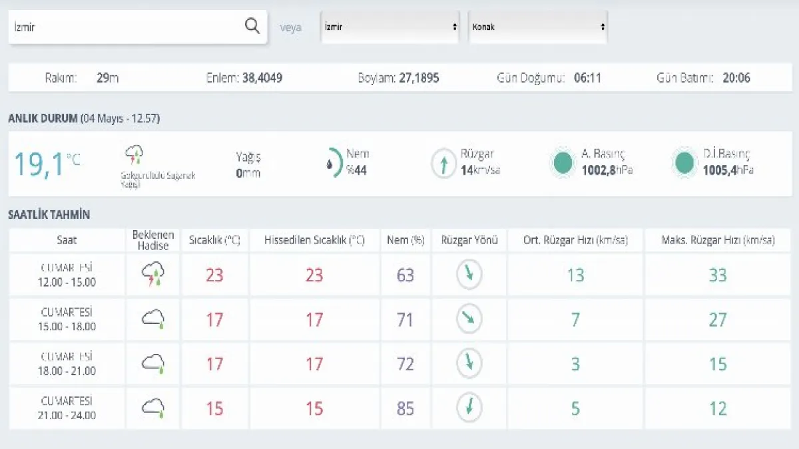Click the wind arrow icon beside Rüzgar

[x=443, y=163]
